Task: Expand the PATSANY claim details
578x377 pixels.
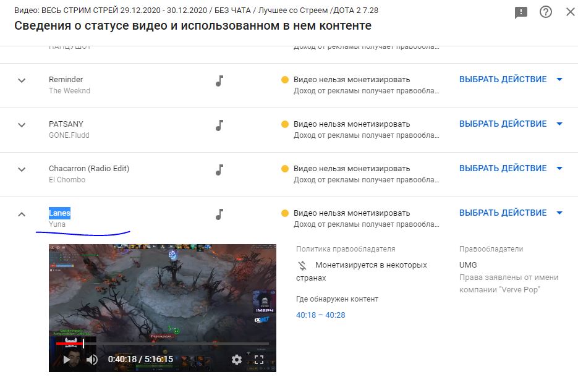Action: coord(22,125)
